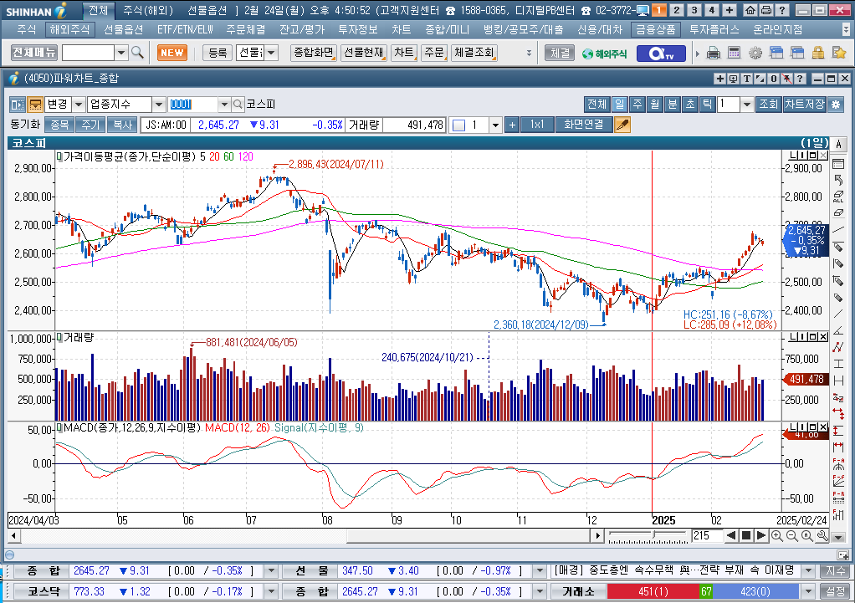
Task: Click the αTV broadcast button
Action: [x=661, y=53]
